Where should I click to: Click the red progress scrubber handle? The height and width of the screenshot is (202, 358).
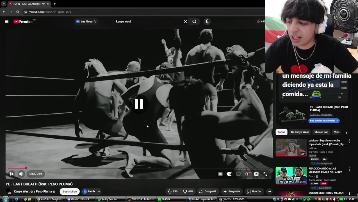(x=26, y=168)
